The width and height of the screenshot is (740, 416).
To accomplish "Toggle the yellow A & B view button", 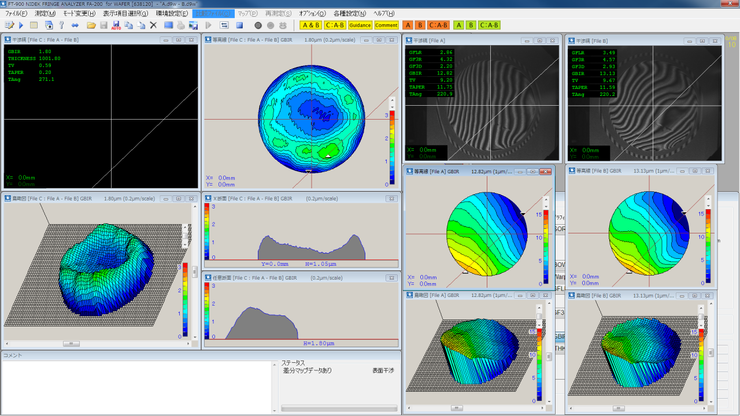I will 310,25.
